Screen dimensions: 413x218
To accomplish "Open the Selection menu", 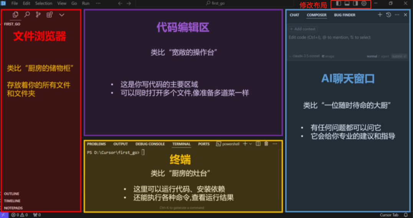I will (x=44, y=3).
